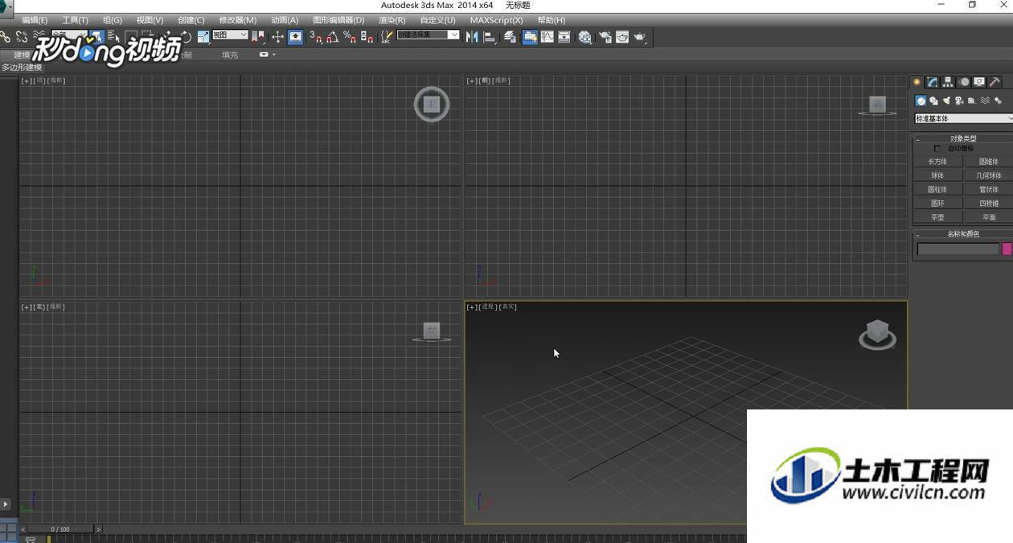This screenshot has height=543, width=1013.
Task: Open the Display command panel tab
Action: 979,82
